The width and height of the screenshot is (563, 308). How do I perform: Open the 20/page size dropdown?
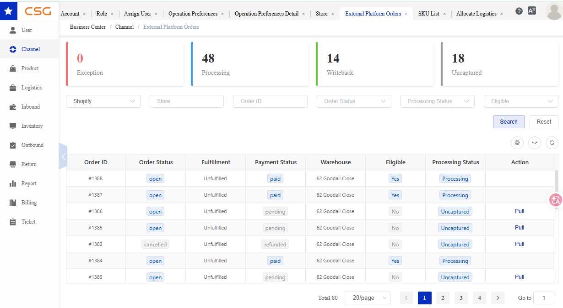(368, 298)
